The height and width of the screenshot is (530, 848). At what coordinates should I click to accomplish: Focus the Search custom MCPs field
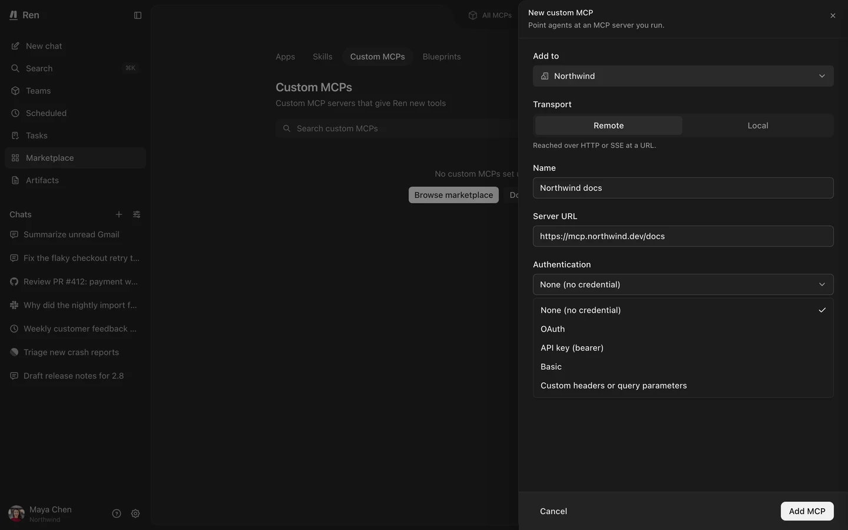[397, 128]
